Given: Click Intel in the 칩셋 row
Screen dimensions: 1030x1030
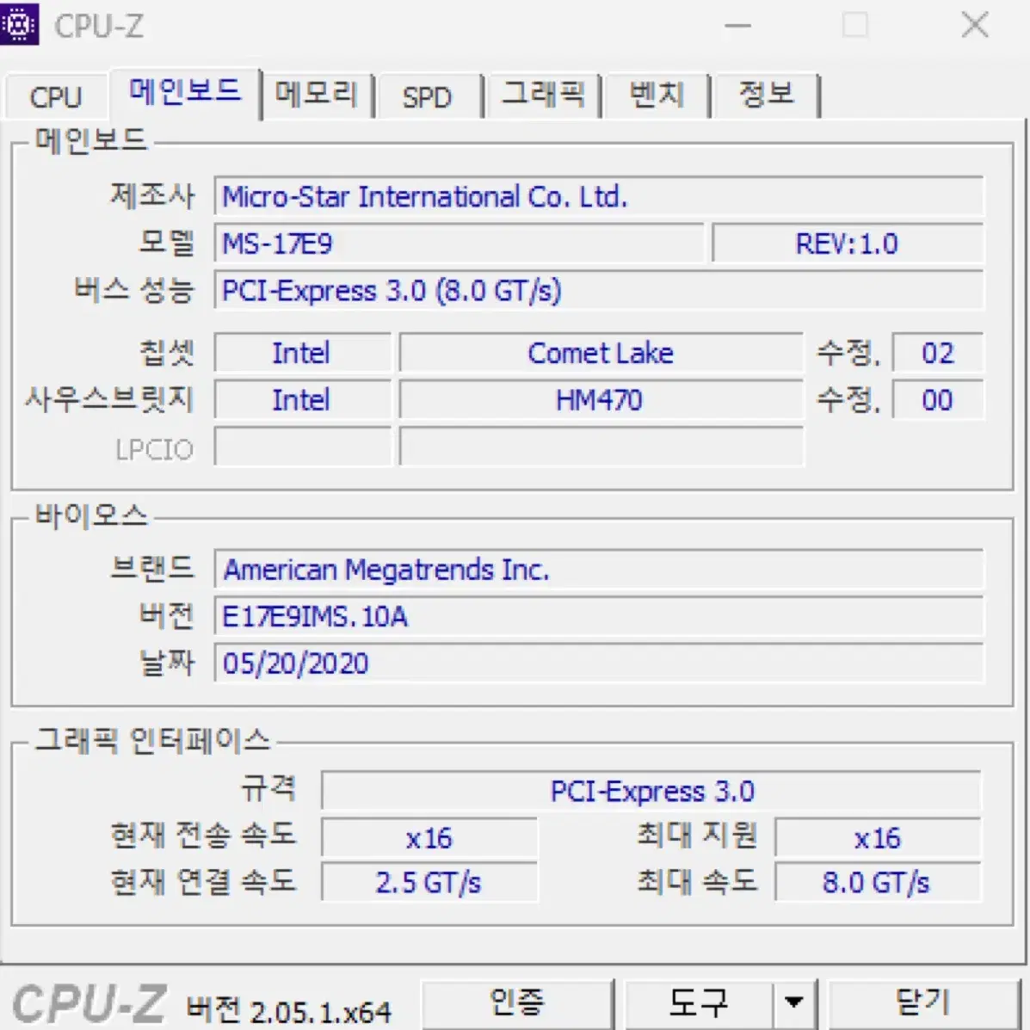Looking at the screenshot, I should (x=302, y=354).
